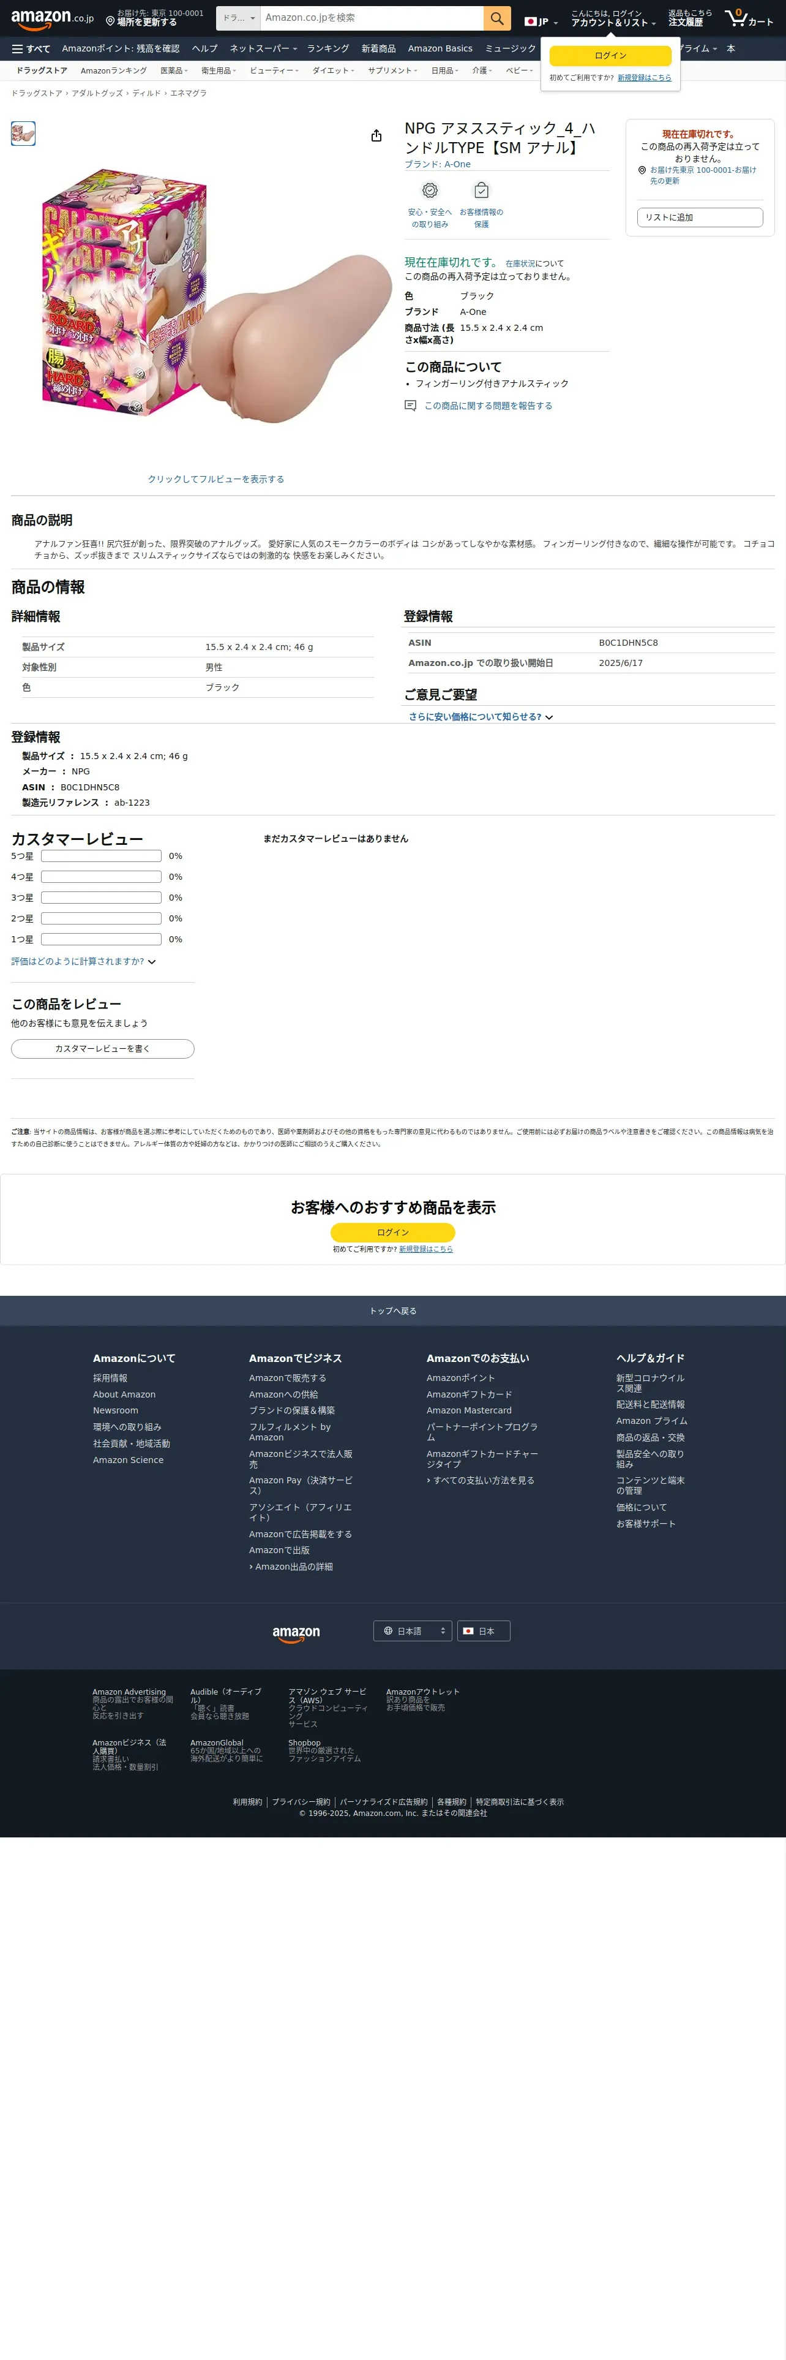The image size is (786, 2360).
Task: Expand 評価はどのように計算されますか?
Action: pyautogui.click(x=83, y=962)
